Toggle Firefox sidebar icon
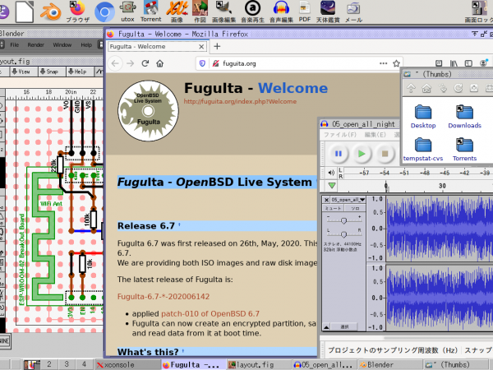 [468, 63]
